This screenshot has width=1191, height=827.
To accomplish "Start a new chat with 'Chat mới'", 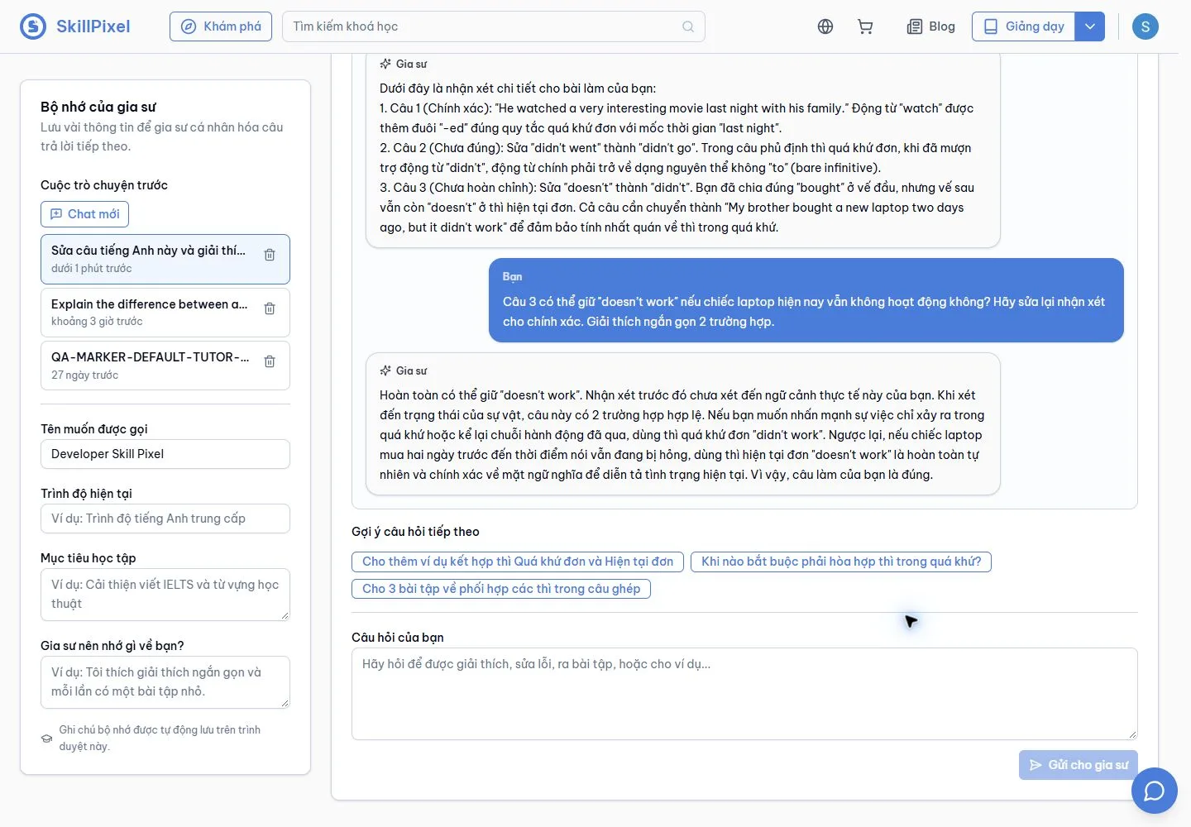I will click(x=84, y=214).
